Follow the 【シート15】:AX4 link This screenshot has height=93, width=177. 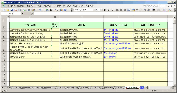pos(111,33)
